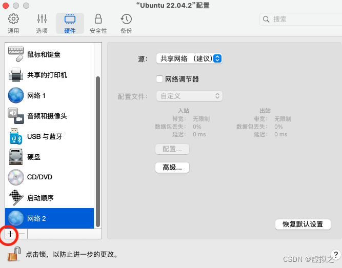
Task: Select 共享的打印机 list entry
Action: [47, 75]
